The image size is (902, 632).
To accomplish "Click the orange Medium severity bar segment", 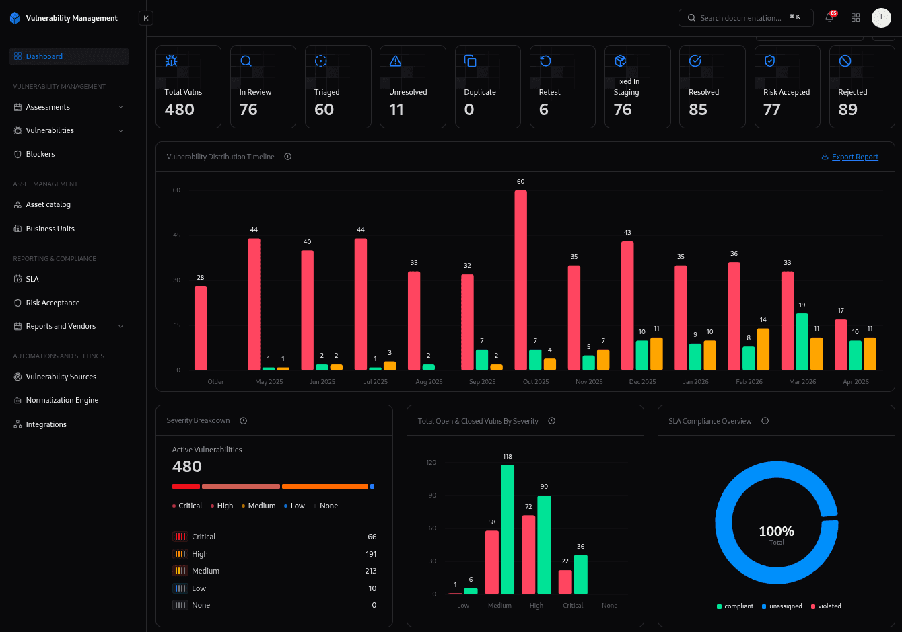I will (325, 486).
